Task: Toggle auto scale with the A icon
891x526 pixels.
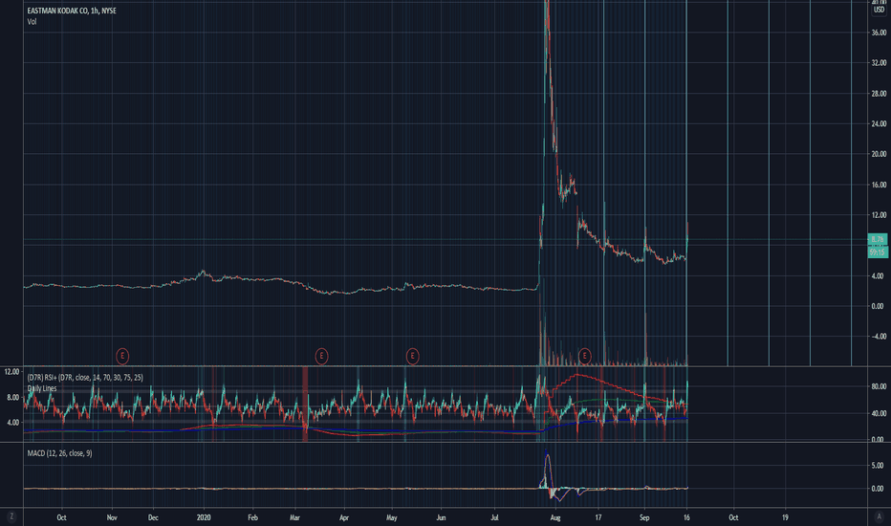Action: coord(879,516)
